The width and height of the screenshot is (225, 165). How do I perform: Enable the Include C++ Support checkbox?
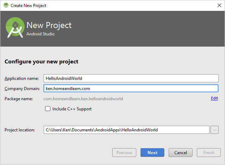[x=48, y=109]
